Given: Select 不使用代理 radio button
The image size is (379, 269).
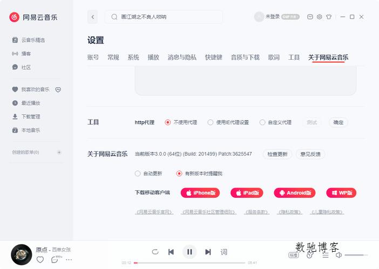Looking at the screenshot, I should pos(167,122).
